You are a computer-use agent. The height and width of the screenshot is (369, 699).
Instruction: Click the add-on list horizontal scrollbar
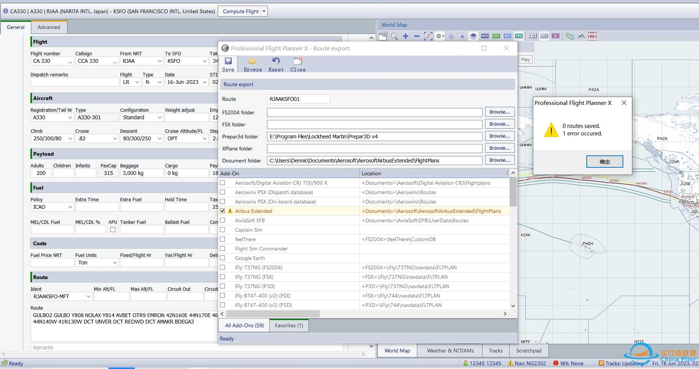(x=273, y=314)
